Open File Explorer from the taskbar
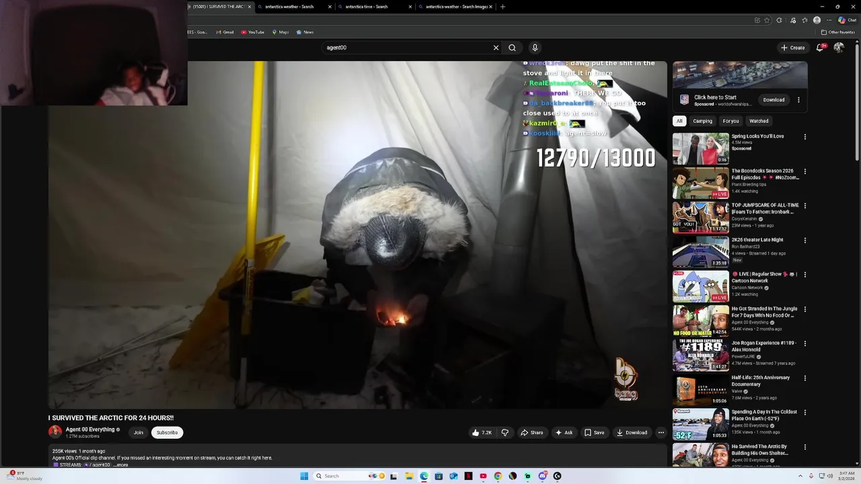 pyautogui.click(x=409, y=476)
